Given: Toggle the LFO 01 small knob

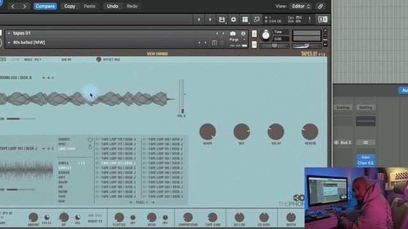Looking at the screenshot, I should [47, 218].
